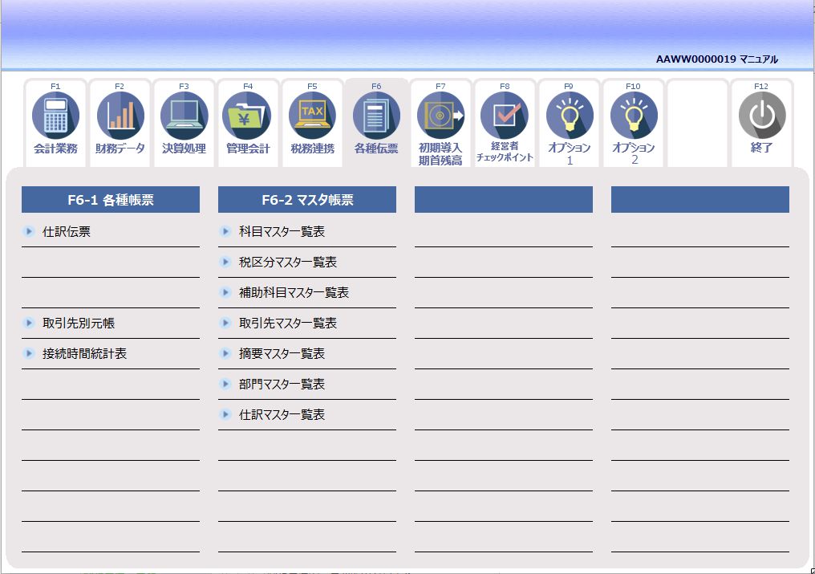Image resolution: width=815 pixels, height=574 pixels.
Task: Click the F9 オプション1 lightbulb icon
Action: (x=569, y=116)
